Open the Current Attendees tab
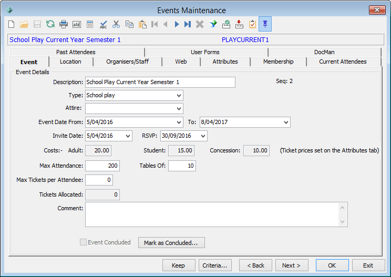 (343, 61)
